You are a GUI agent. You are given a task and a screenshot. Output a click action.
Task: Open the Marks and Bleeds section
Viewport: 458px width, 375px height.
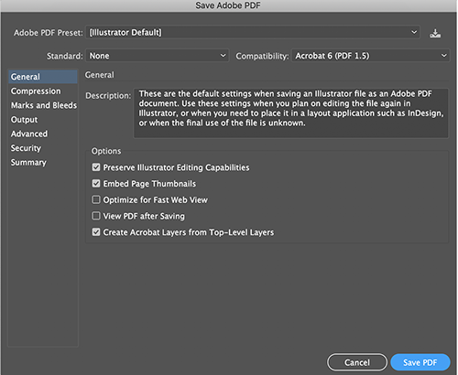coord(43,105)
